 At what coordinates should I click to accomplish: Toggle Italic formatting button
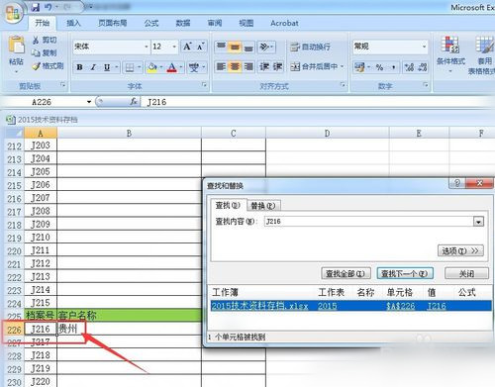(x=93, y=67)
